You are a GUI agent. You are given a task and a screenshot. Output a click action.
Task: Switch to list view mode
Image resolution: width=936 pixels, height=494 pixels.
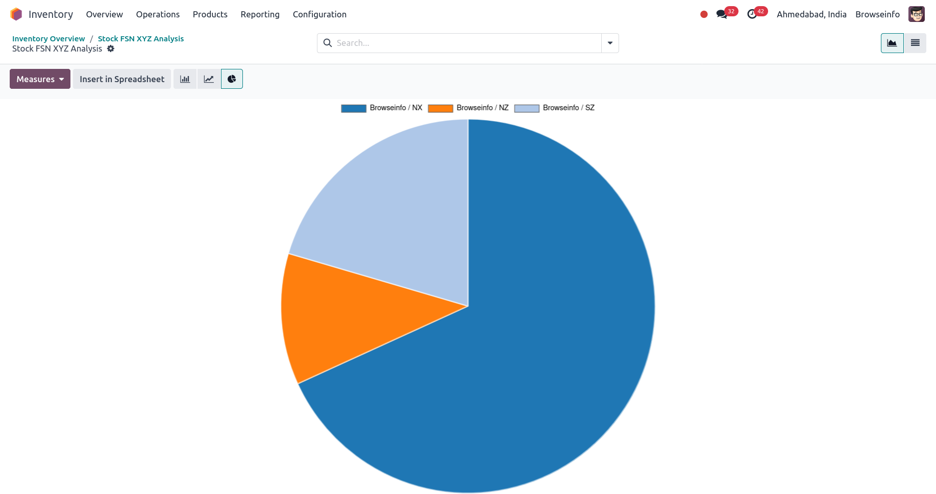point(915,43)
